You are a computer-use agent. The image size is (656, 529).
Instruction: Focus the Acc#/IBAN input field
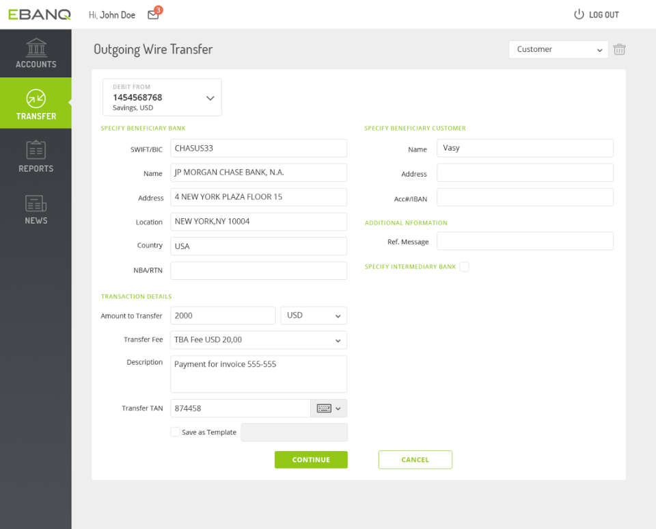point(525,197)
